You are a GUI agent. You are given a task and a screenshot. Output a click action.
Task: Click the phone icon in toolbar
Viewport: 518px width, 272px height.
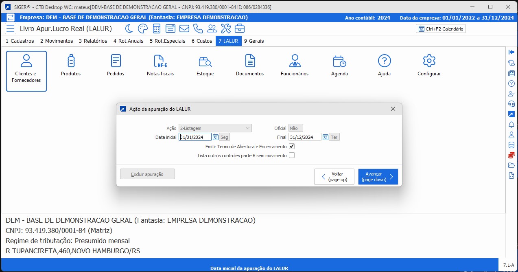point(198,29)
